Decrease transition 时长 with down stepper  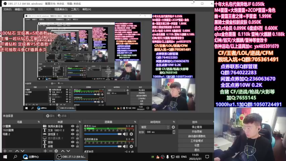point(174,133)
